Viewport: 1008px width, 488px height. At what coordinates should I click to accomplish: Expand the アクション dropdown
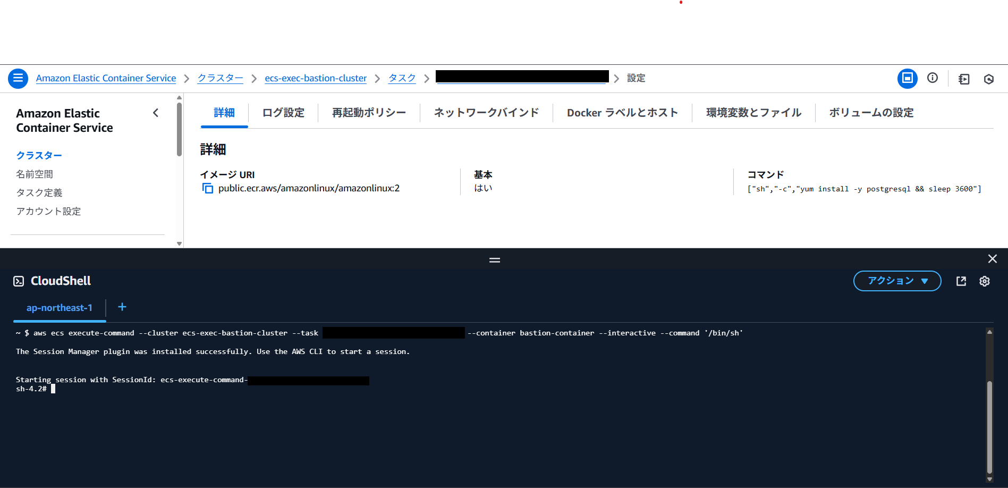point(897,281)
